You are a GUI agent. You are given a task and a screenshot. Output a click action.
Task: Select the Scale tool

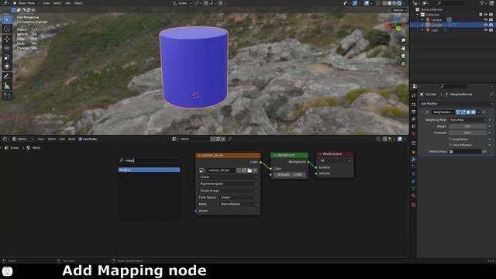7,57
